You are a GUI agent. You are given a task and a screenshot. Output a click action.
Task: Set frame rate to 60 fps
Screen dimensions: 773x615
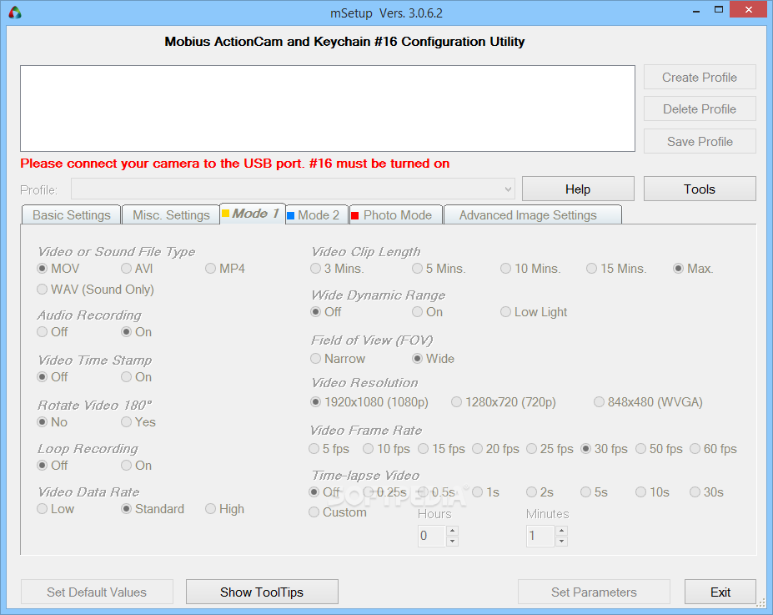pyautogui.click(x=714, y=449)
